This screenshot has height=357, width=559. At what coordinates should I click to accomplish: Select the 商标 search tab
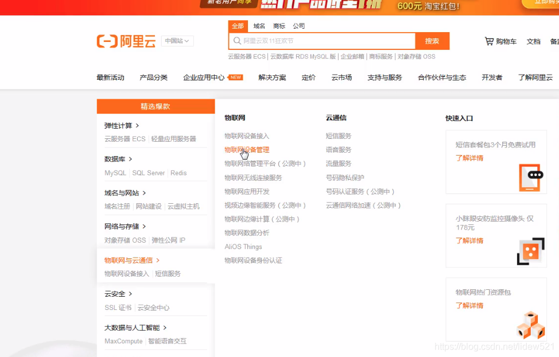(x=279, y=26)
